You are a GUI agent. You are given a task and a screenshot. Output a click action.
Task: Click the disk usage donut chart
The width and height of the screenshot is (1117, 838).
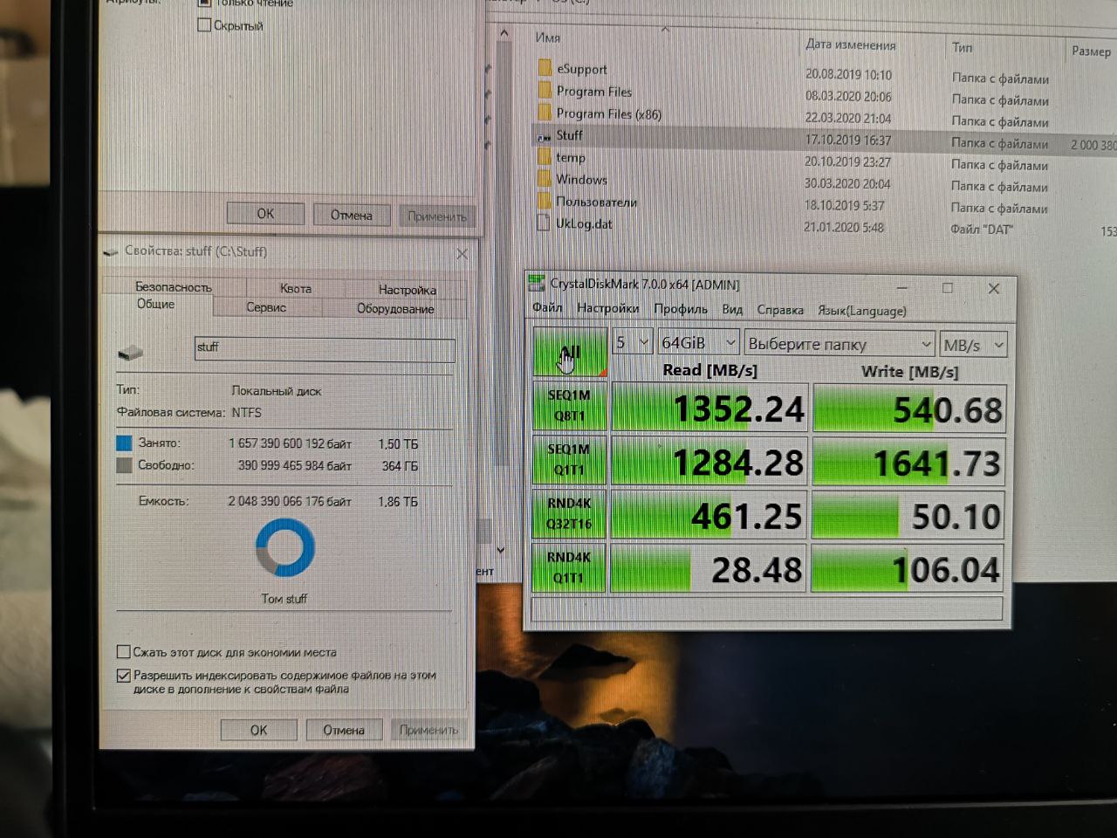[x=285, y=547]
